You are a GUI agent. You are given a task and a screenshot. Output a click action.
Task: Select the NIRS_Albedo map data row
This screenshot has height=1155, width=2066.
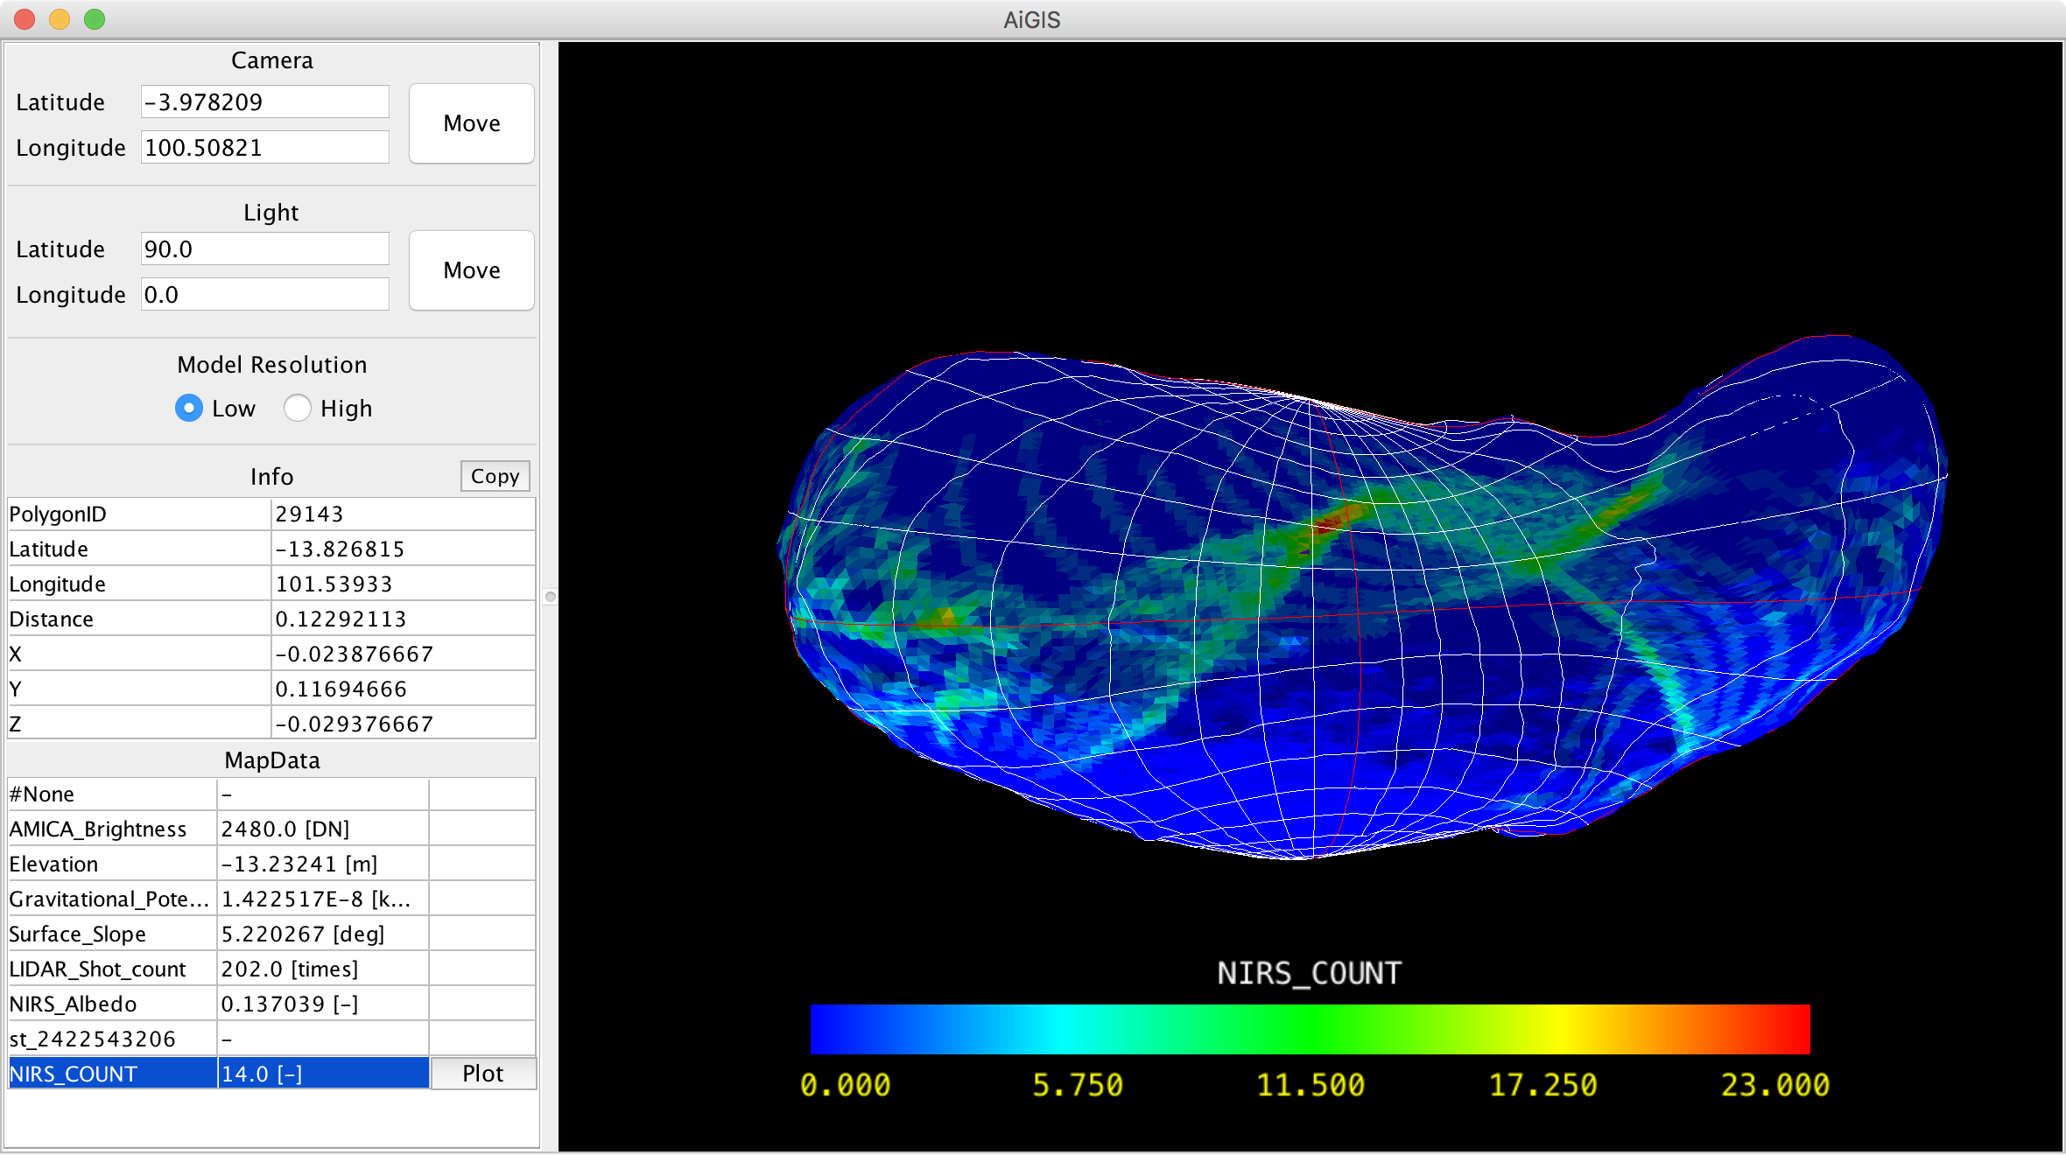112,1004
